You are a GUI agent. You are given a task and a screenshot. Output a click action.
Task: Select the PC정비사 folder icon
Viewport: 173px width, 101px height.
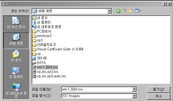coord(34,31)
